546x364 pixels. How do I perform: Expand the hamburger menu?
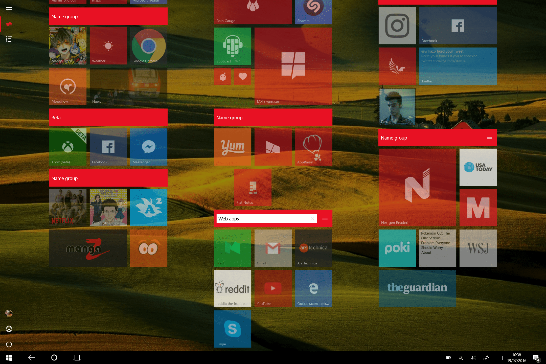tap(9, 9)
